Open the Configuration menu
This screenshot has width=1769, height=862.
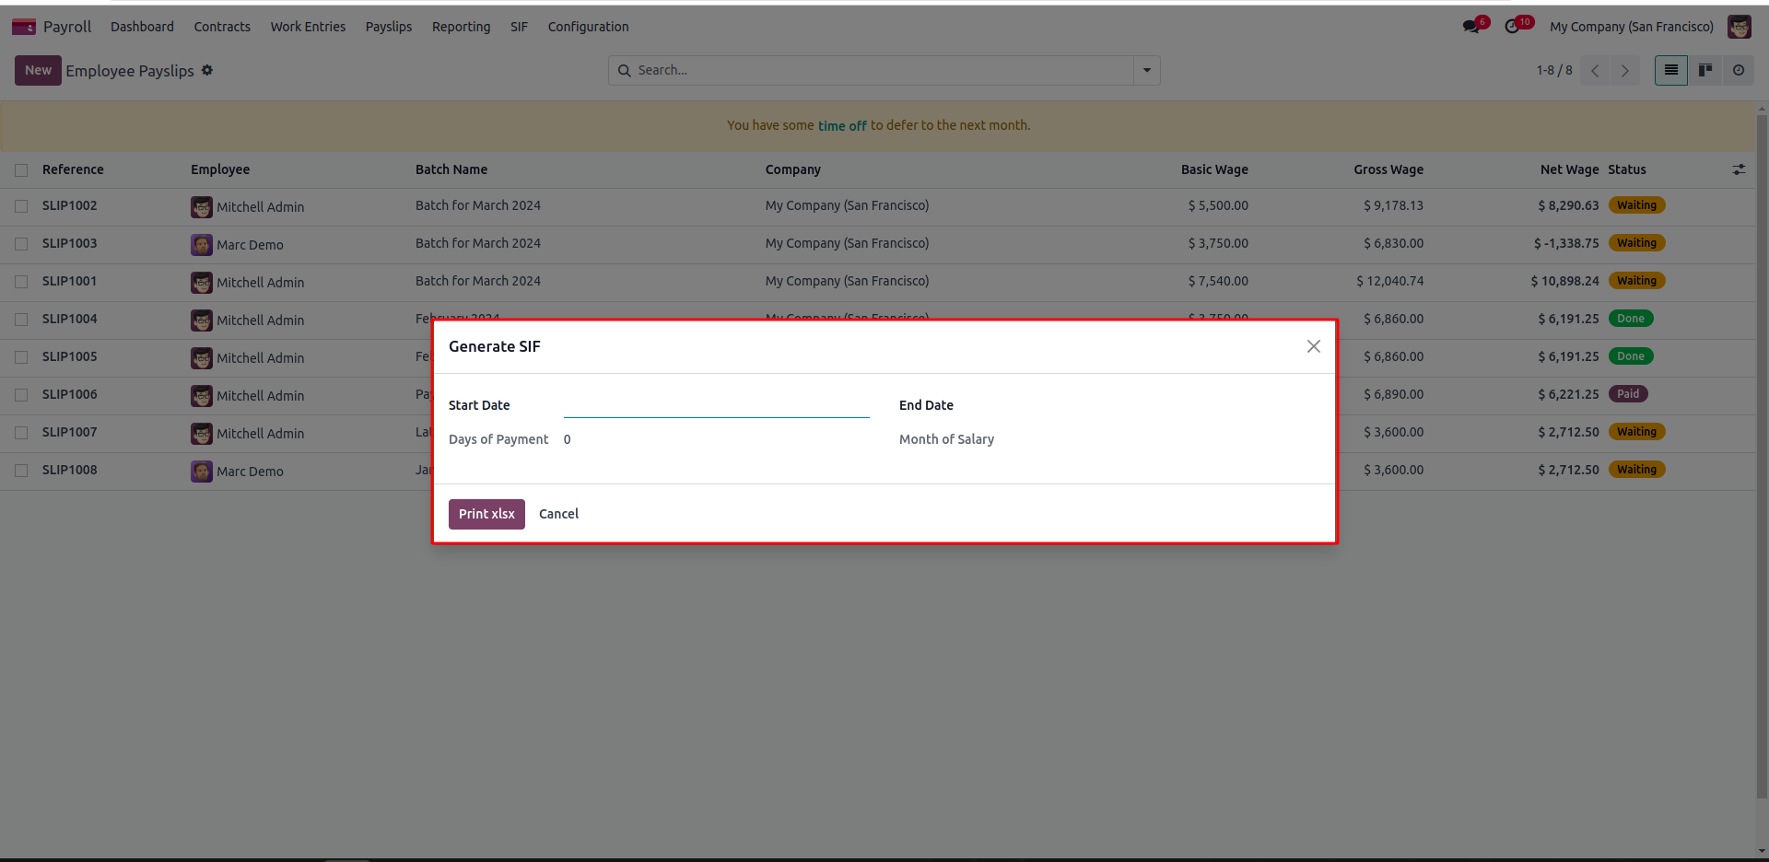pos(588,27)
